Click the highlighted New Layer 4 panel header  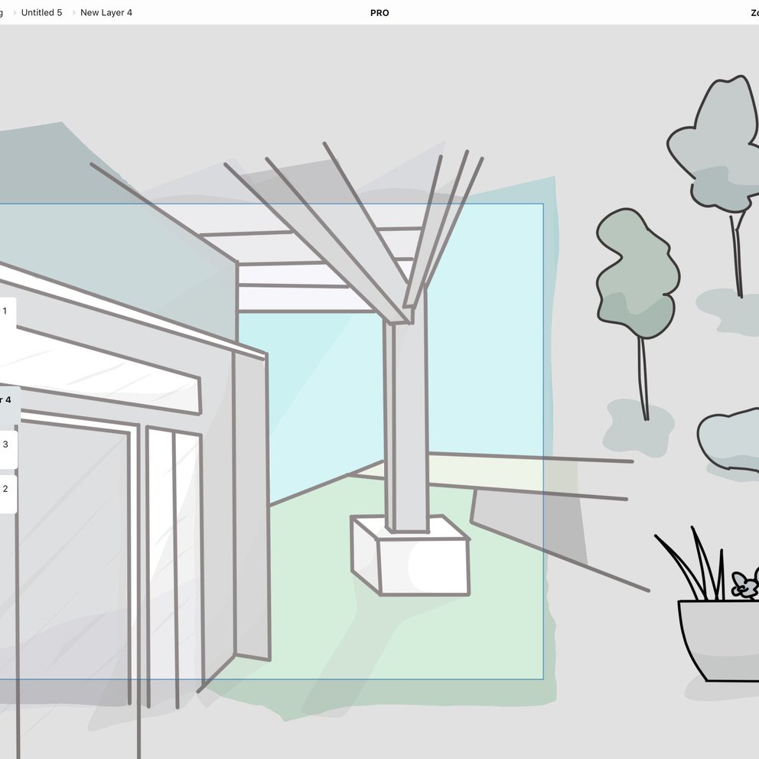(8, 399)
